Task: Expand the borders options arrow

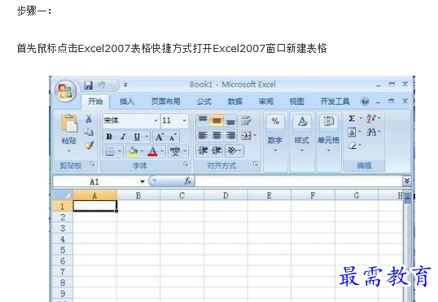Action: [x=120, y=151]
